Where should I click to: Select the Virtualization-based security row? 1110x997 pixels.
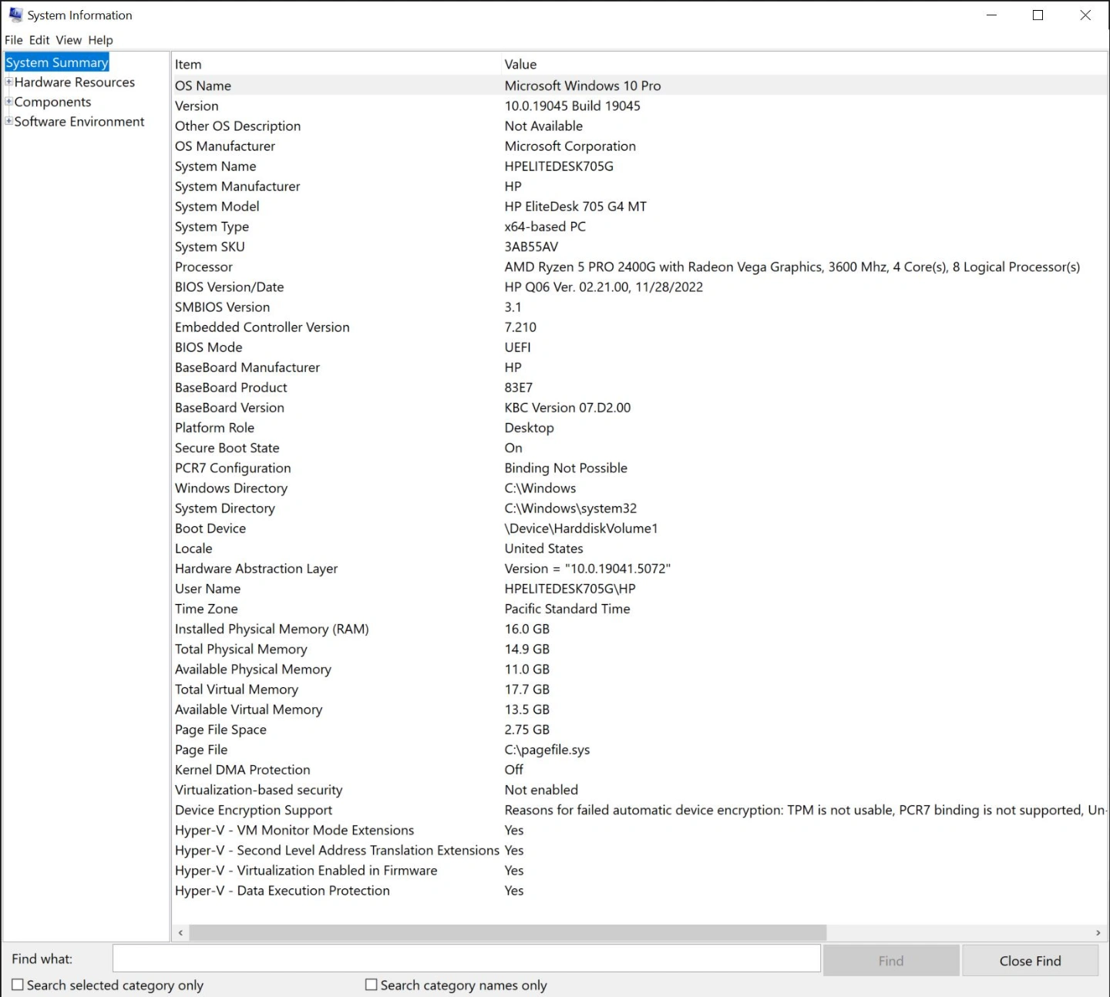(x=640, y=790)
